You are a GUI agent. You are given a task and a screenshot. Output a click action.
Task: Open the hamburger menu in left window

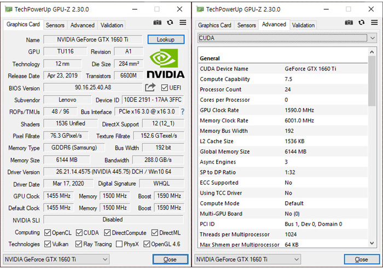(x=183, y=22)
